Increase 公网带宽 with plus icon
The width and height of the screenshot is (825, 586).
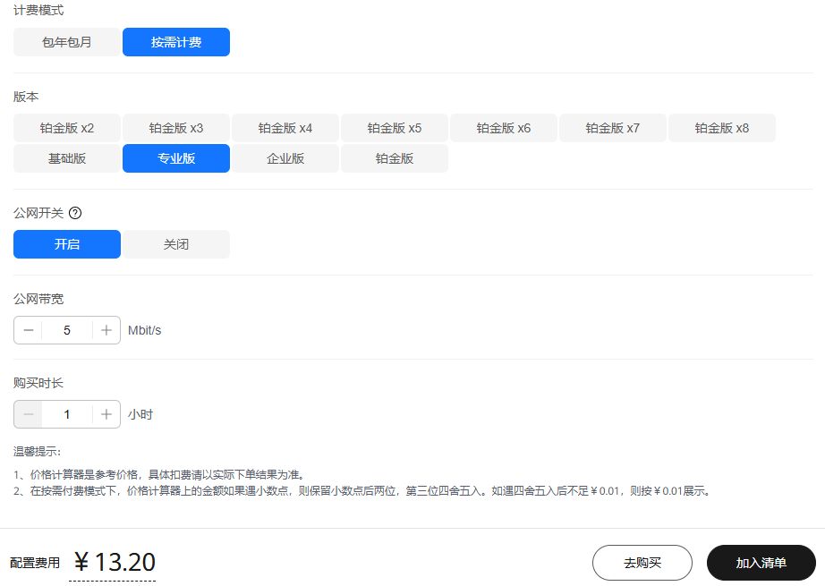pos(106,330)
